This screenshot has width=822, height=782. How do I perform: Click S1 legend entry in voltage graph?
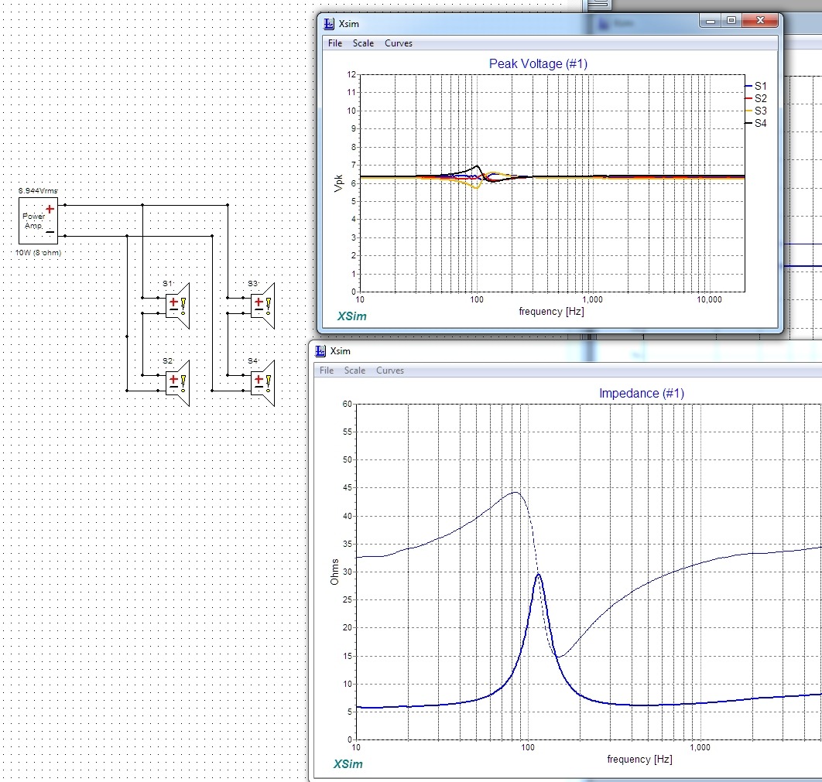(755, 86)
